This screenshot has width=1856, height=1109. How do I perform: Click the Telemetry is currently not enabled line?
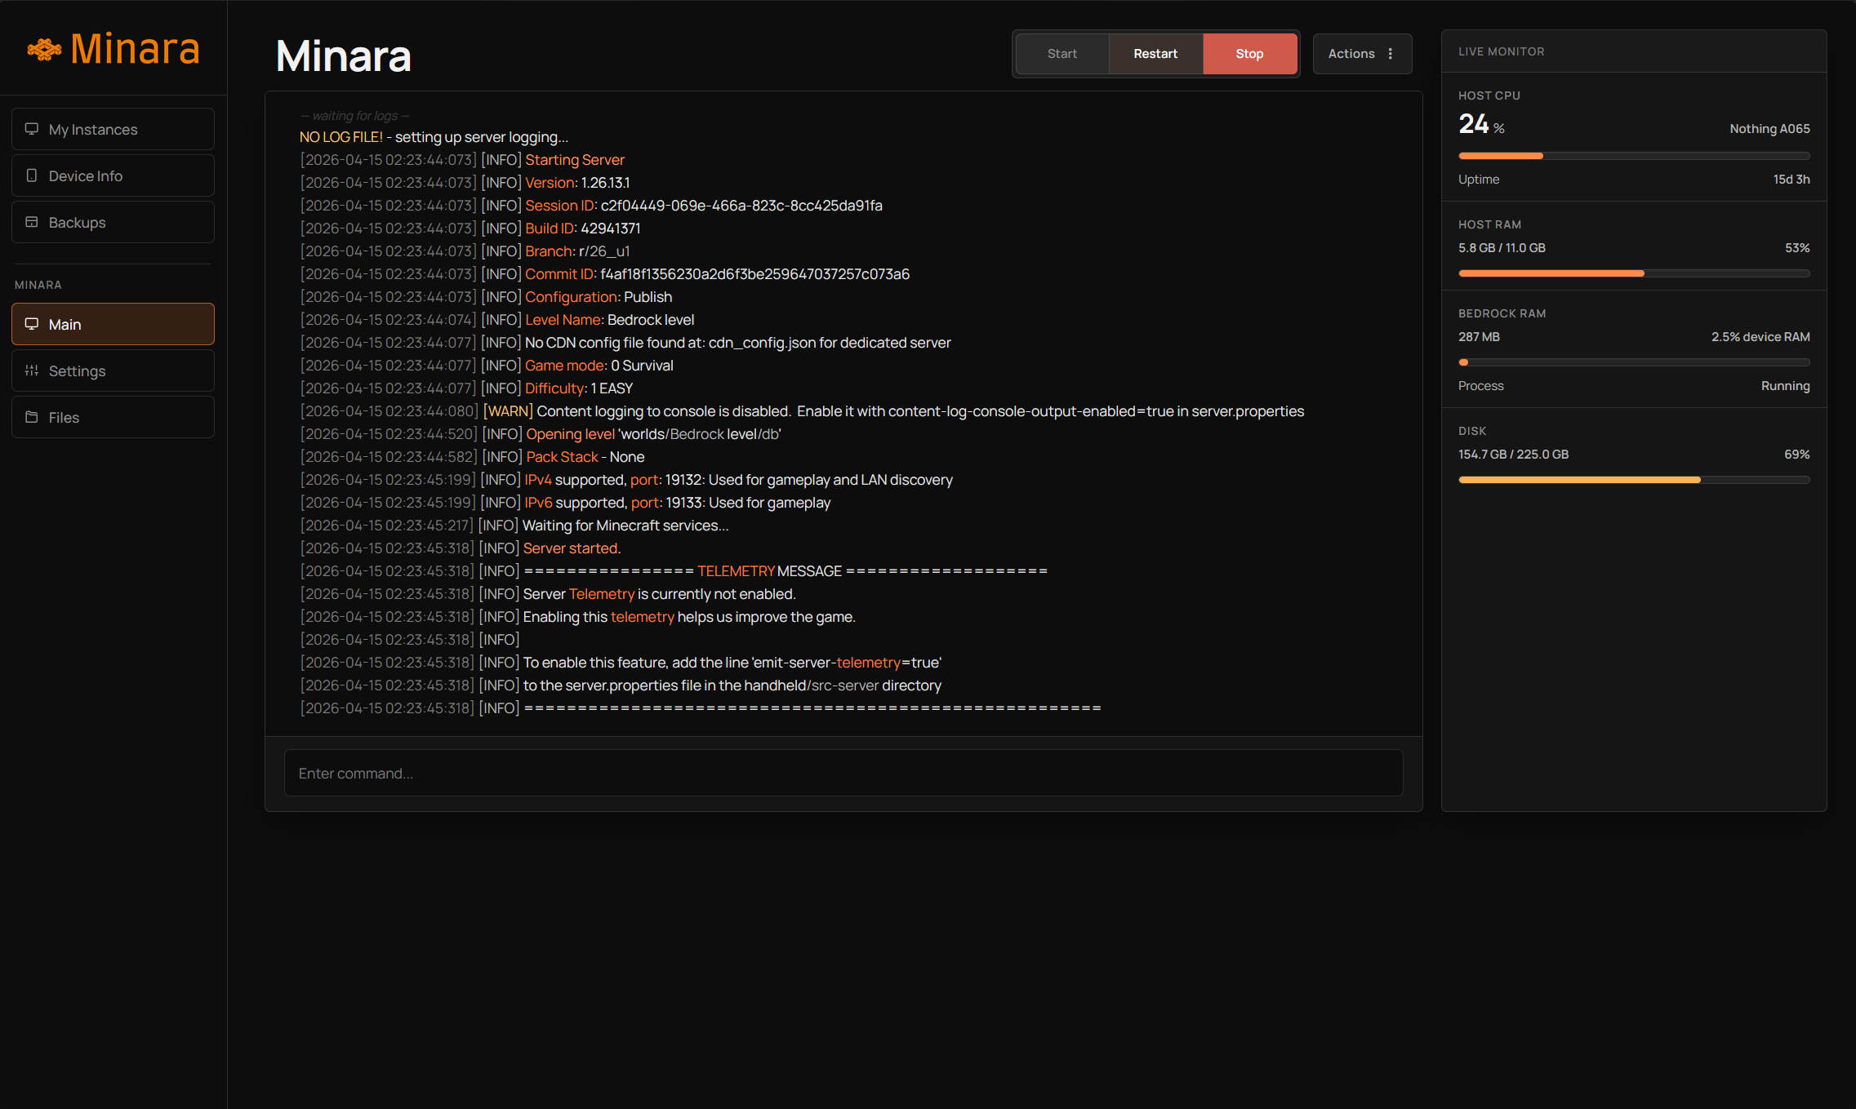point(548,594)
